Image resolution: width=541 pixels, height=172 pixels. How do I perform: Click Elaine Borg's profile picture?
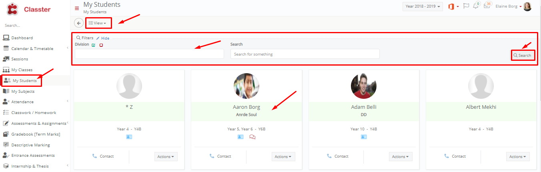527,6
